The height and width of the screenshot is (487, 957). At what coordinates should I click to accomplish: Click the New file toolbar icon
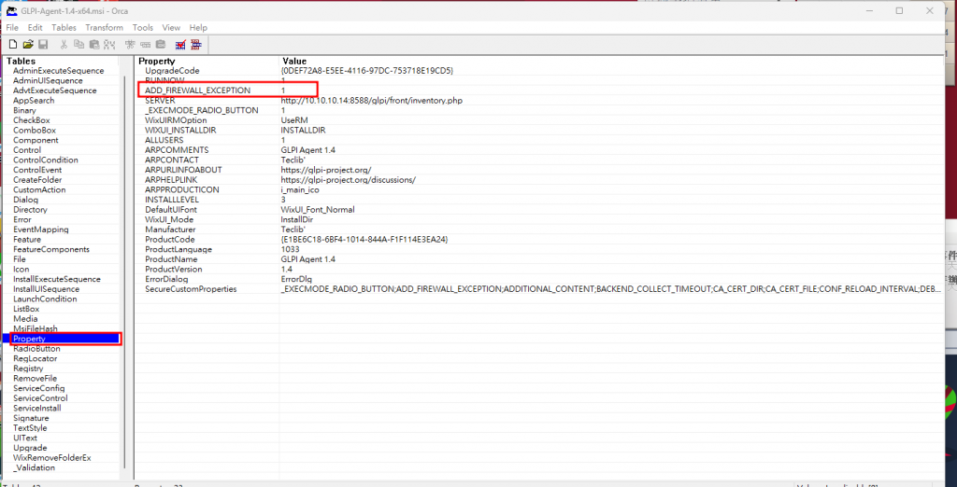[x=13, y=44]
